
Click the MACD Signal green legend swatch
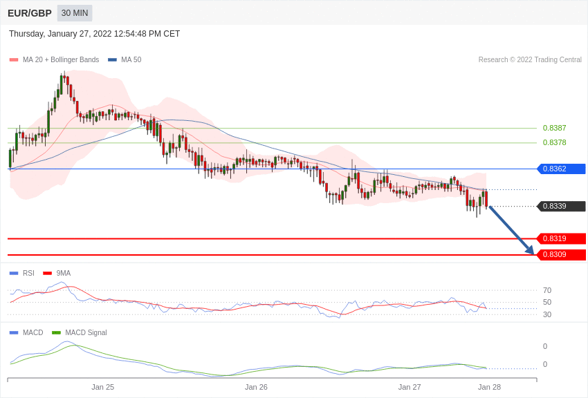tap(56, 333)
